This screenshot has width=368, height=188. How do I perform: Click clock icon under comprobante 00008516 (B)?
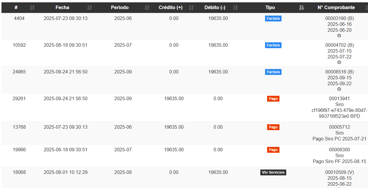pyautogui.click(x=339, y=89)
